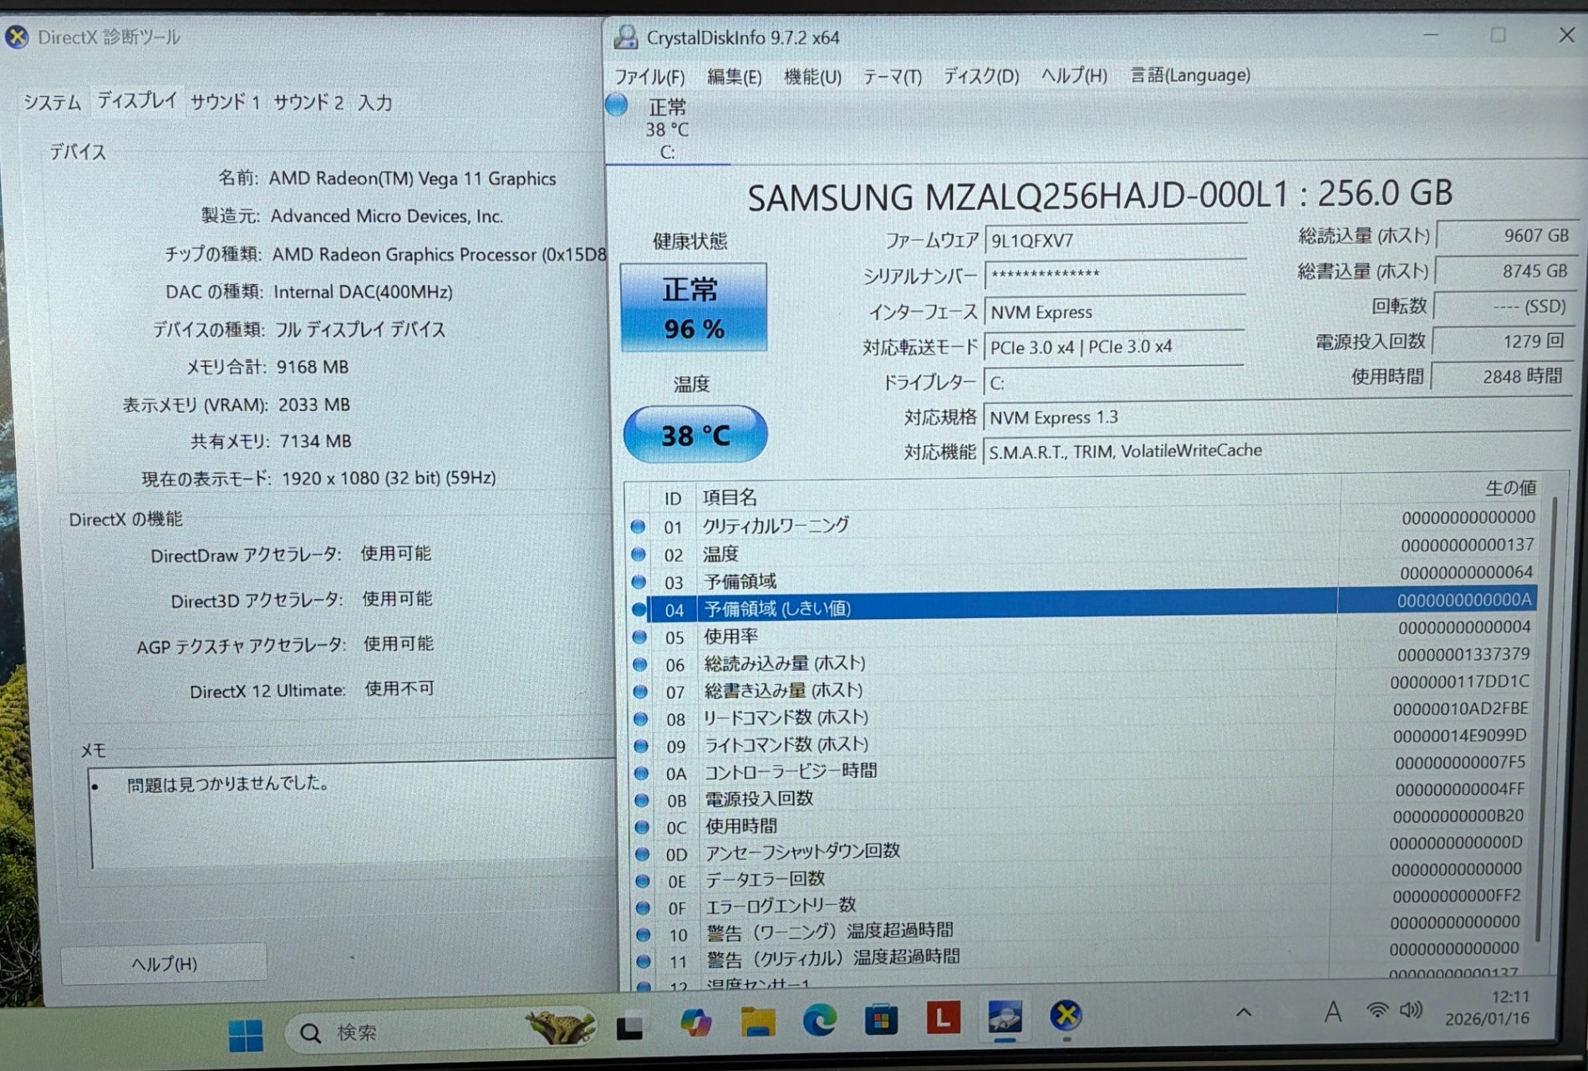1588x1071 pixels.
Task: Open the 言語(Language) menu
Action: [1190, 75]
